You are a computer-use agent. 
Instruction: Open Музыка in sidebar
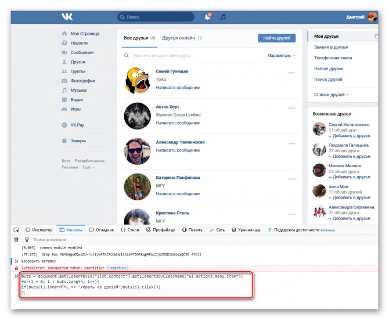tap(78, 90)
